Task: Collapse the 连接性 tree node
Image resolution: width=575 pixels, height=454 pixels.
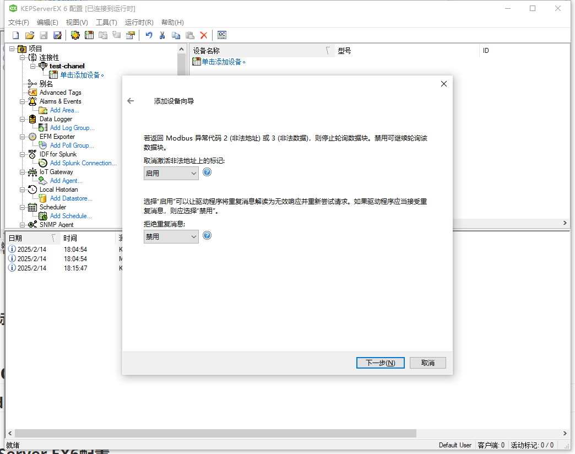Action: pyautogui.click(x=22, y=57)
